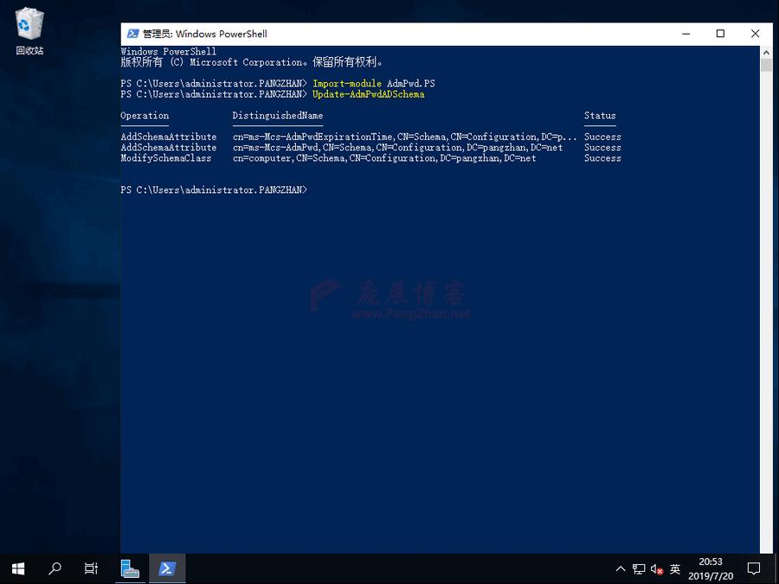Open Task View from the taskbar
Viewport: 779px width, 584px height.
point(91,568)
